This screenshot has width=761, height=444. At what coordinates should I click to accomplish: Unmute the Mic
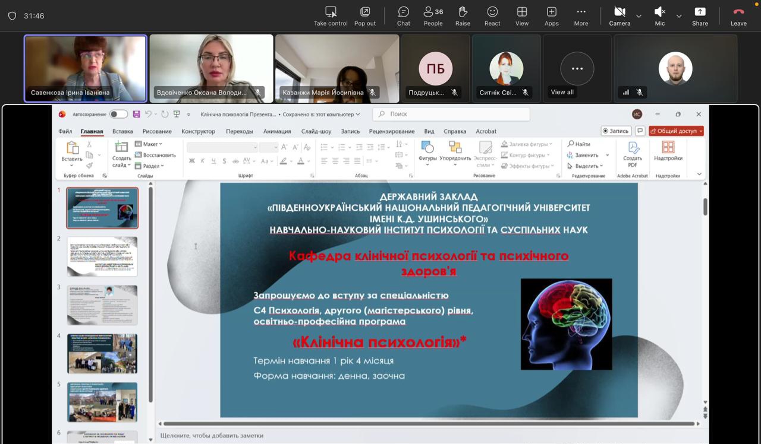pyautogui.click(x=659, y=15)
